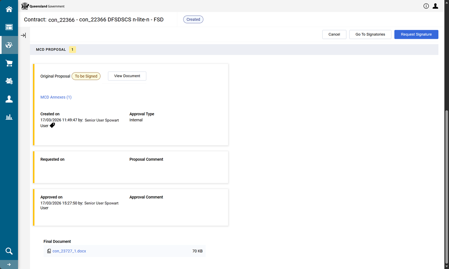Open the user profile icon in header
Viewport: 449px width, 269px height.
point(435,6)
